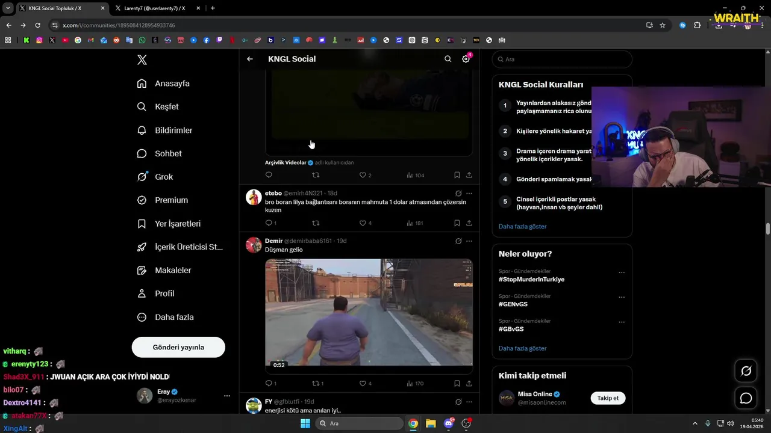Reply to Demir's post
771x433 pixels.
(x=269, y=383)
